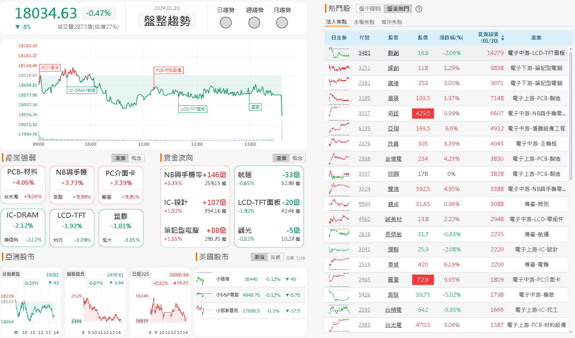Viewport: 575px width, 338px height.
Task: Click the 塑膠 marker on the chart
Action: 255,107
